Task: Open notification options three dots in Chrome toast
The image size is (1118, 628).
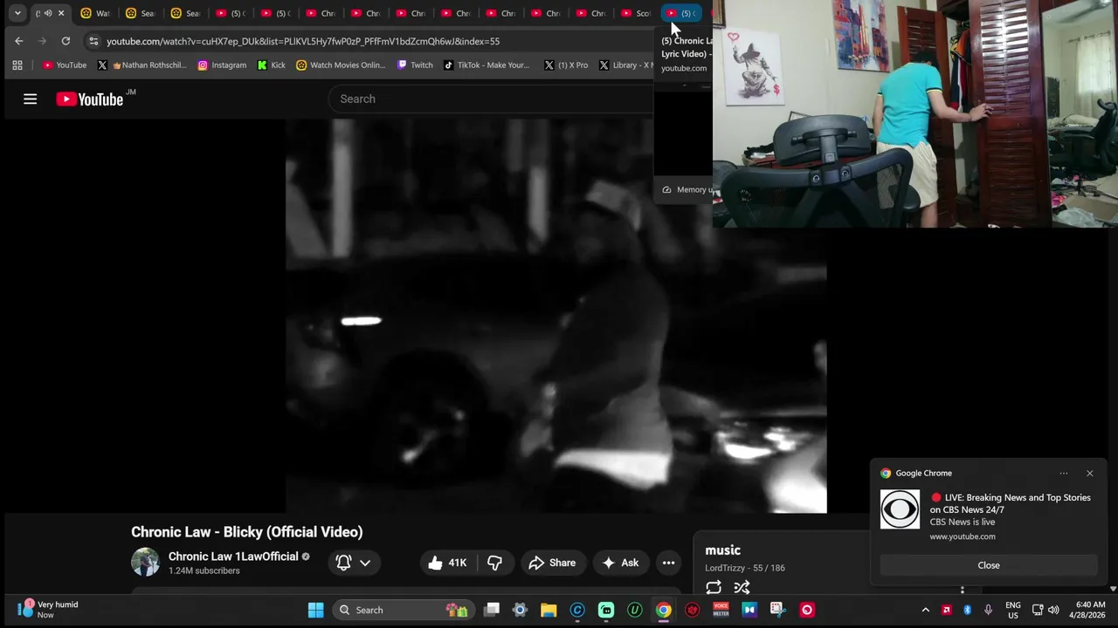Action: tap(1063, 473)
